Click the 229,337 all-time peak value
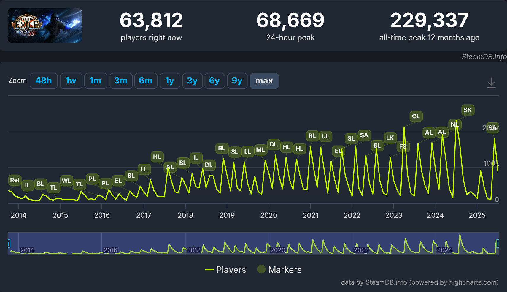 429,20
